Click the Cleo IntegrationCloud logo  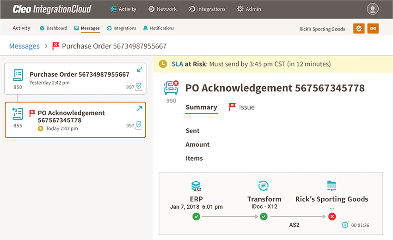(x=52, y=9)
